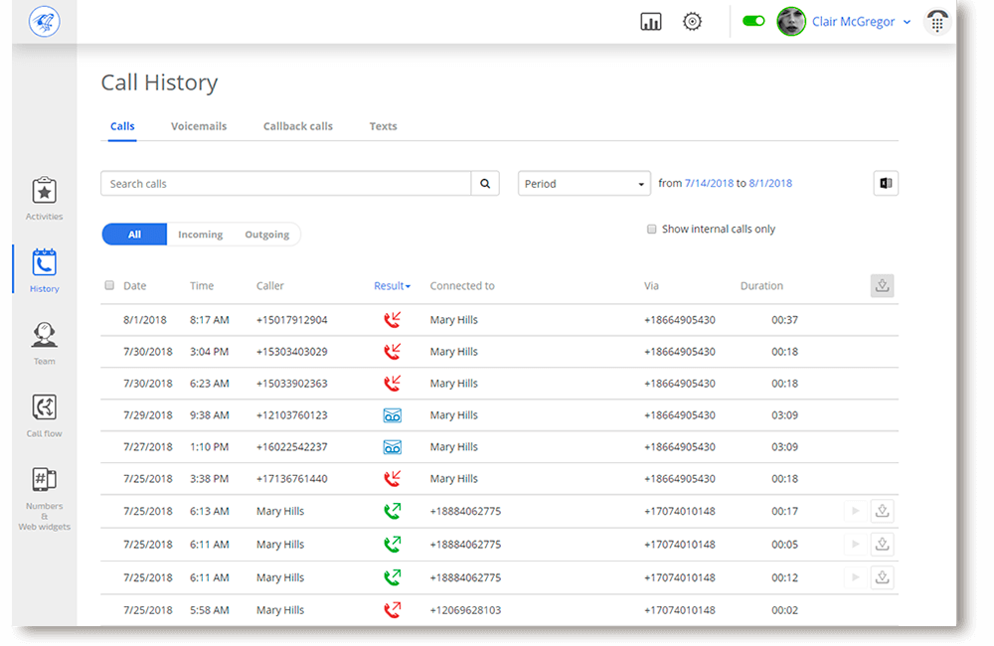Screen dimensions: 994x646
Task: Play the 00:12 duration call recording
Action: (x=855, y=577)
